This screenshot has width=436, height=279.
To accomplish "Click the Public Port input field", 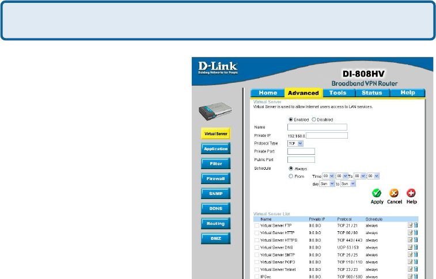I will [x=301, y=159].
